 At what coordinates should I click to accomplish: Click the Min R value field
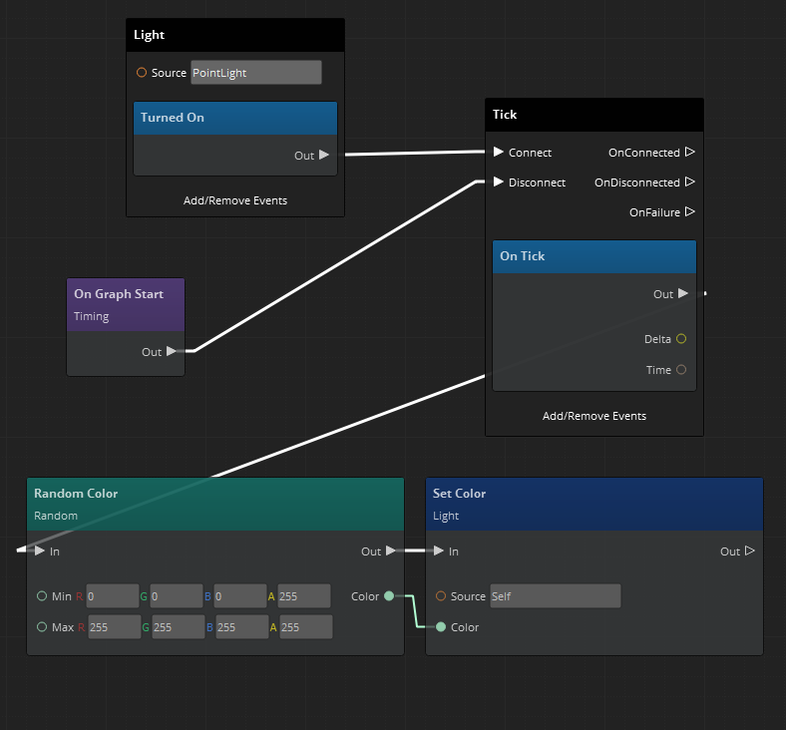click(x=113, y=596)
